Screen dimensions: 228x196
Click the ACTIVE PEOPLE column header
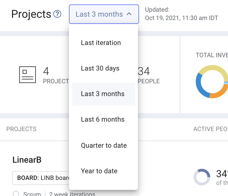click(211, 129)
